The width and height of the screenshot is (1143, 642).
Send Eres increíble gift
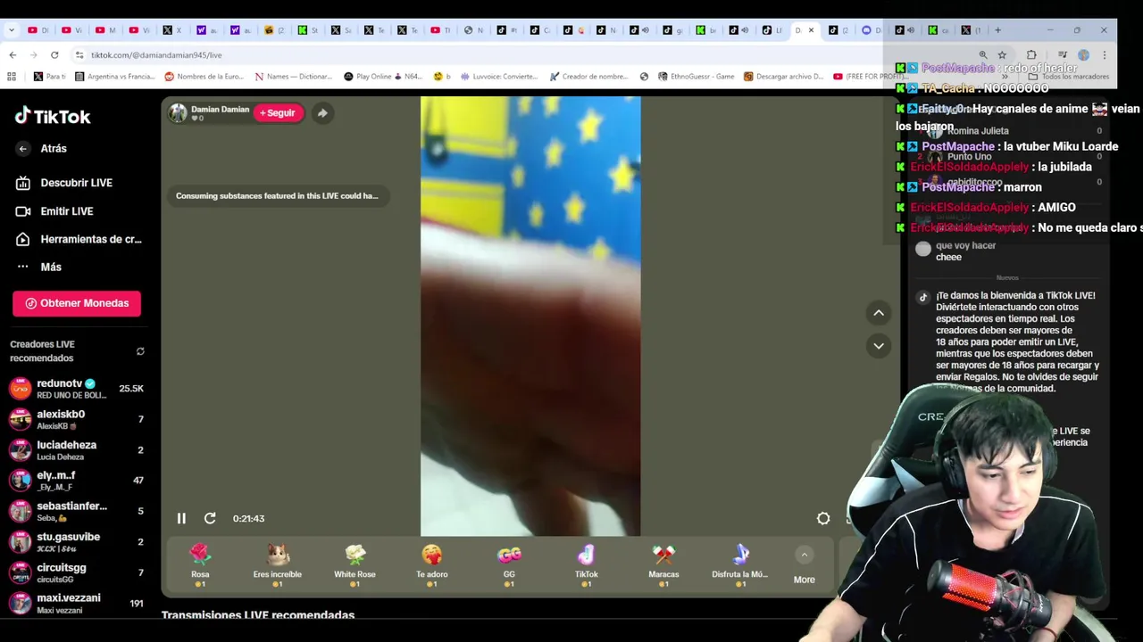pyautogui.click(x=277, y=564)
